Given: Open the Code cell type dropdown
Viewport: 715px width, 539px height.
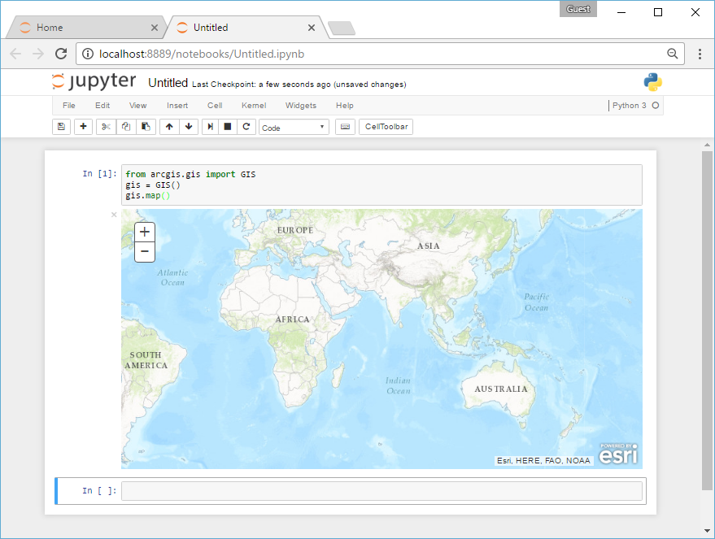Looking at the screenshot, I should 293,127.
